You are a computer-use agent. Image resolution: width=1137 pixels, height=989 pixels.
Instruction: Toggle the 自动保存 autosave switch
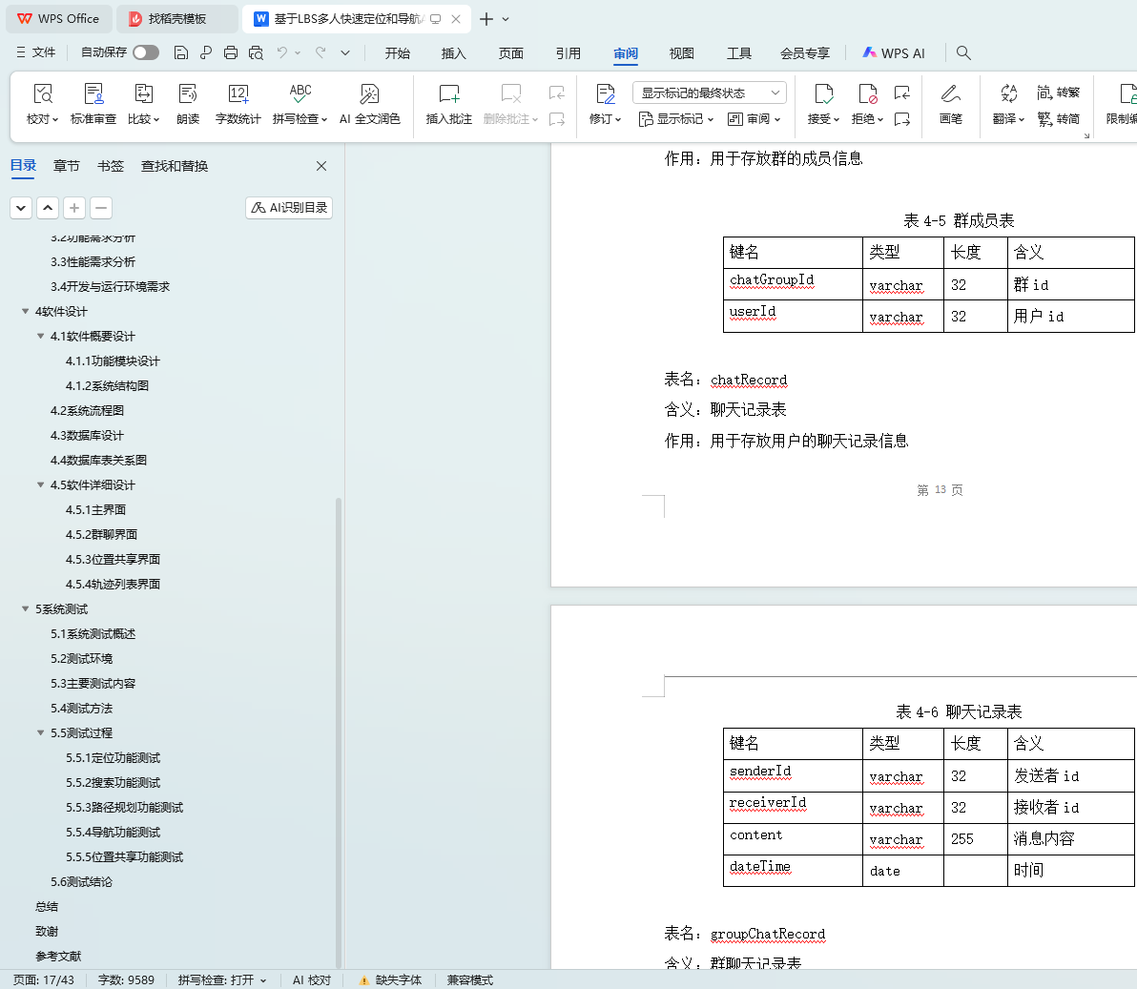pos(146,53)
